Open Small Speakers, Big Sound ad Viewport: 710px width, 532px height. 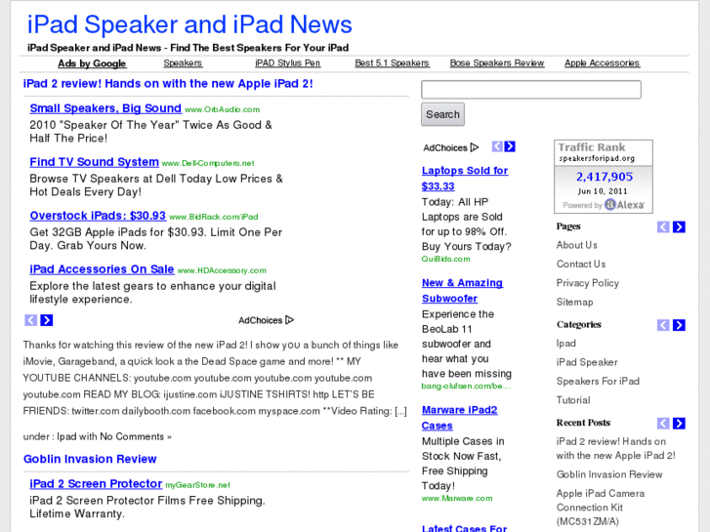click(x=105, y=108)
